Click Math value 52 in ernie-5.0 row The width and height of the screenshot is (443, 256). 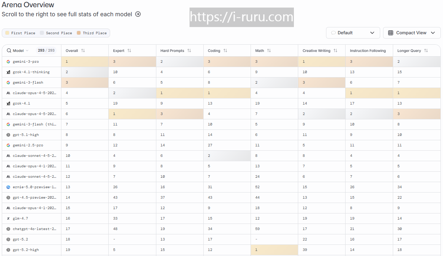tap(257, 187)
